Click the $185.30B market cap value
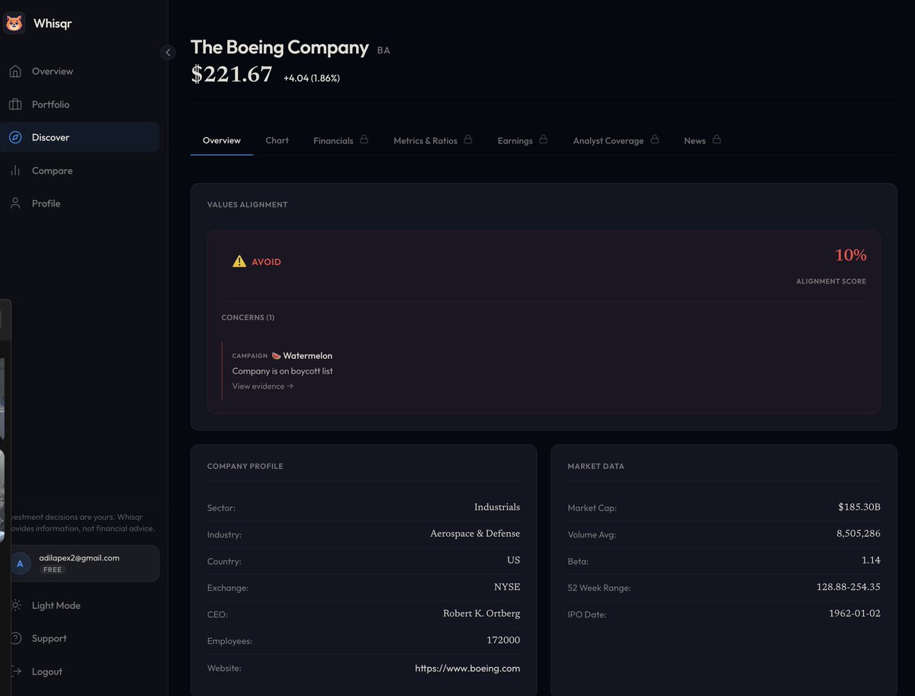 pos(859,507)
